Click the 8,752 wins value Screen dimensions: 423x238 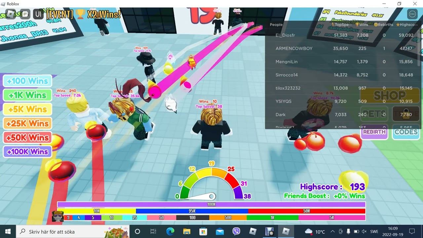(x=362, y=75)
